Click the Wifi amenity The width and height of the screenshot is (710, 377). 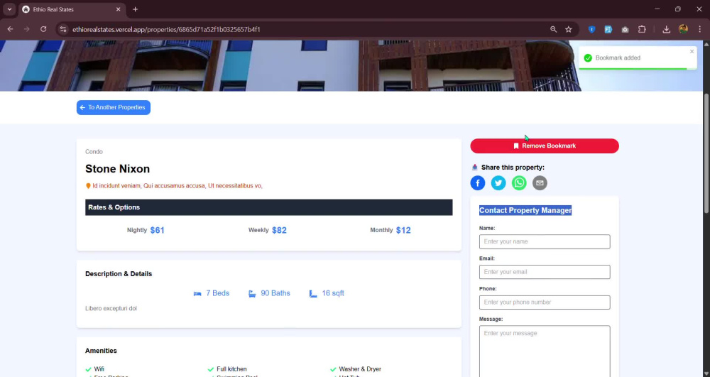click(94, 369)
